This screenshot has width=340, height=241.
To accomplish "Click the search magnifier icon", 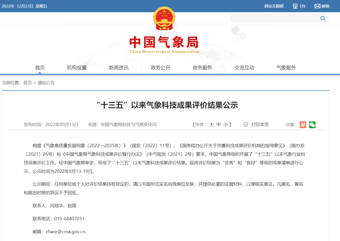I will 323,18.
